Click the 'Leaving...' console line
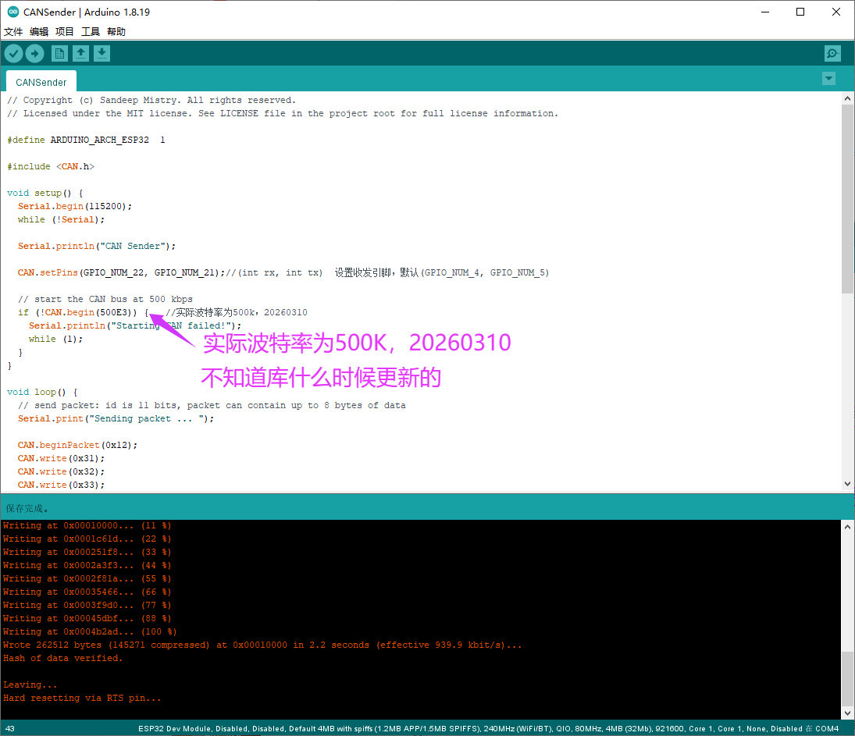855x736 pixels. 30,684
